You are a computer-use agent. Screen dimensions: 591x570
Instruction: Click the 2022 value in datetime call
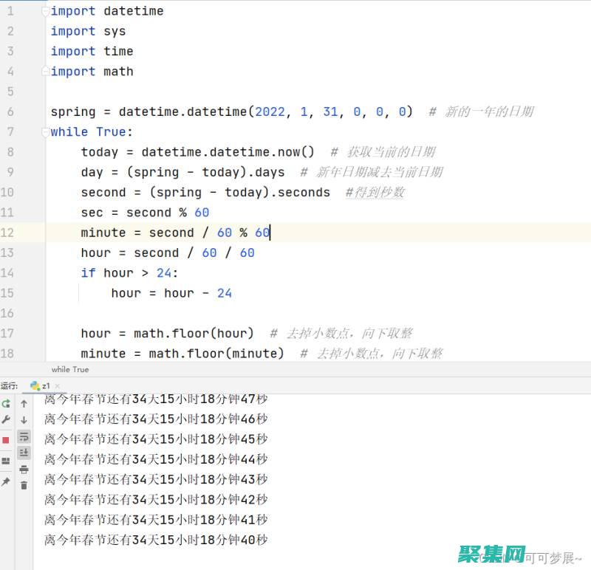270,112
